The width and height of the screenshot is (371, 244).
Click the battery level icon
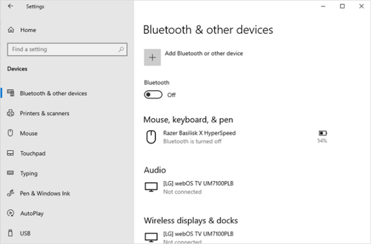tap(322, 133)
